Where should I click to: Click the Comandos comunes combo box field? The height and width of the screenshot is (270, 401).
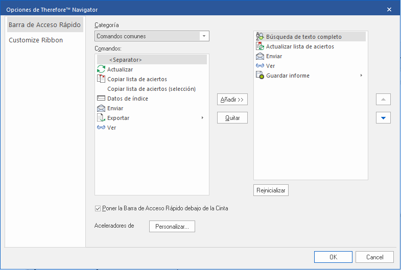coord(152,36)
